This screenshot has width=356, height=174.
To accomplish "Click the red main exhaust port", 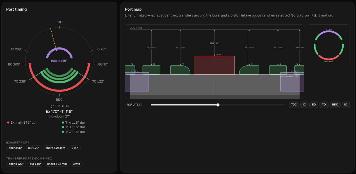I will [x=214, y=65].
